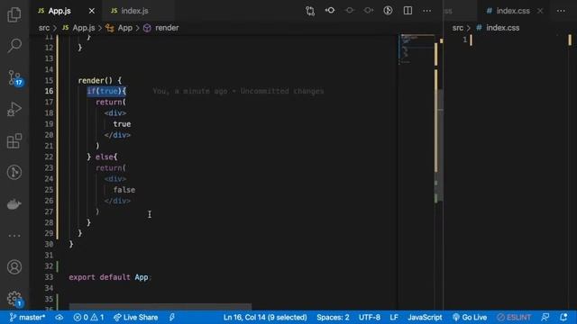
Task: Click the feedback icon in status bar
Action: click(x=545, y=318)
